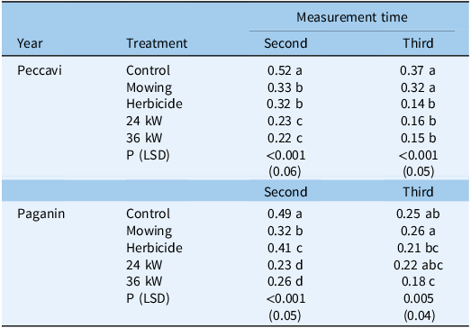This screenshot has width=471, height=328.
Task: Select the 0.14 b cell
Action: coord(418,104)
